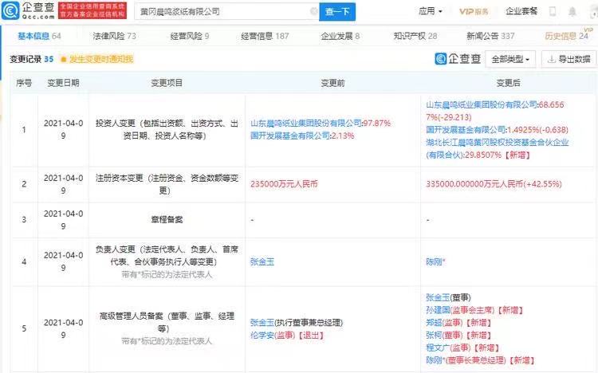Select the 335000.000000万元人民币 value
The height and width of the screenshot is (373, 598).
coord(494,184)
